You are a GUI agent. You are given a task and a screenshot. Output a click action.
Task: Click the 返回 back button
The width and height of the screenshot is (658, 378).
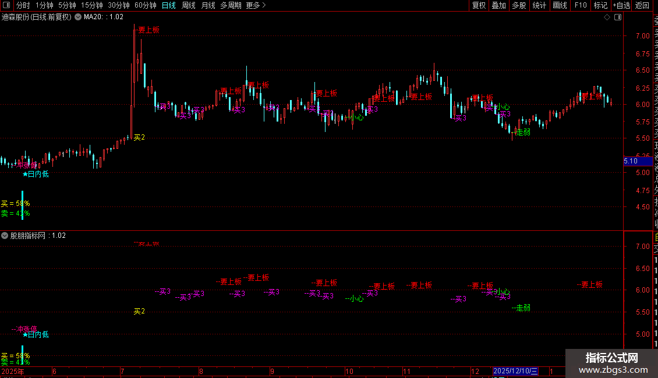(642, 5)
